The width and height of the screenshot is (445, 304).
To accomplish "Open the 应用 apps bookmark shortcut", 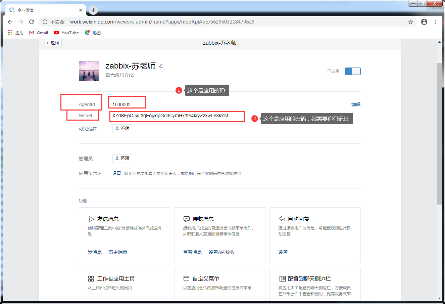I will [15, 33].
